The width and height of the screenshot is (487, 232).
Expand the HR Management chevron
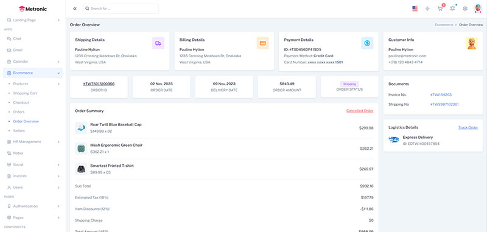pos(58,142)
